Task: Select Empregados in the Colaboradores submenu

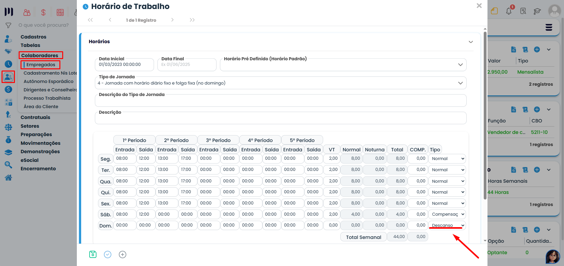Action: tap(41, 65)
